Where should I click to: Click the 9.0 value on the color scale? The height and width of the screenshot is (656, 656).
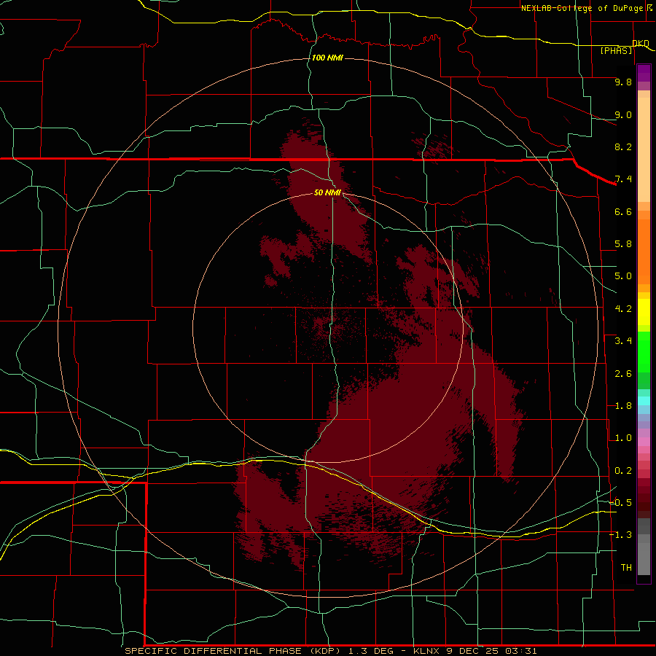pyautogui.click(x=623, y=115)
